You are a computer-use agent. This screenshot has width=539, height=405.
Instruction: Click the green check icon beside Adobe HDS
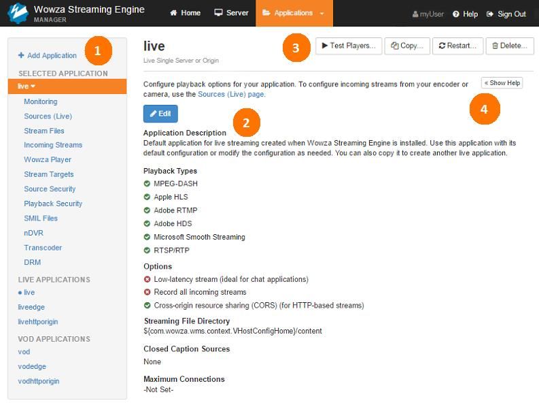[x=147, y=224]
